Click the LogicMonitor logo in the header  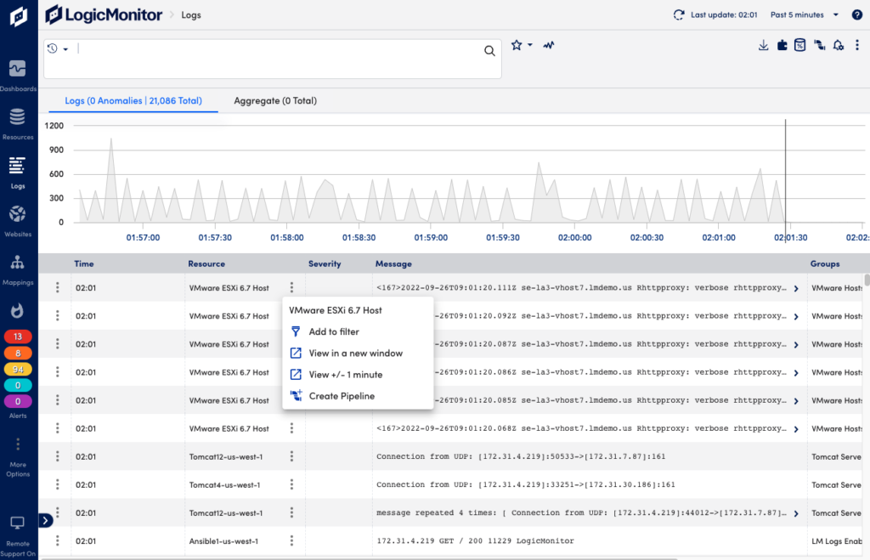(104, 14)
